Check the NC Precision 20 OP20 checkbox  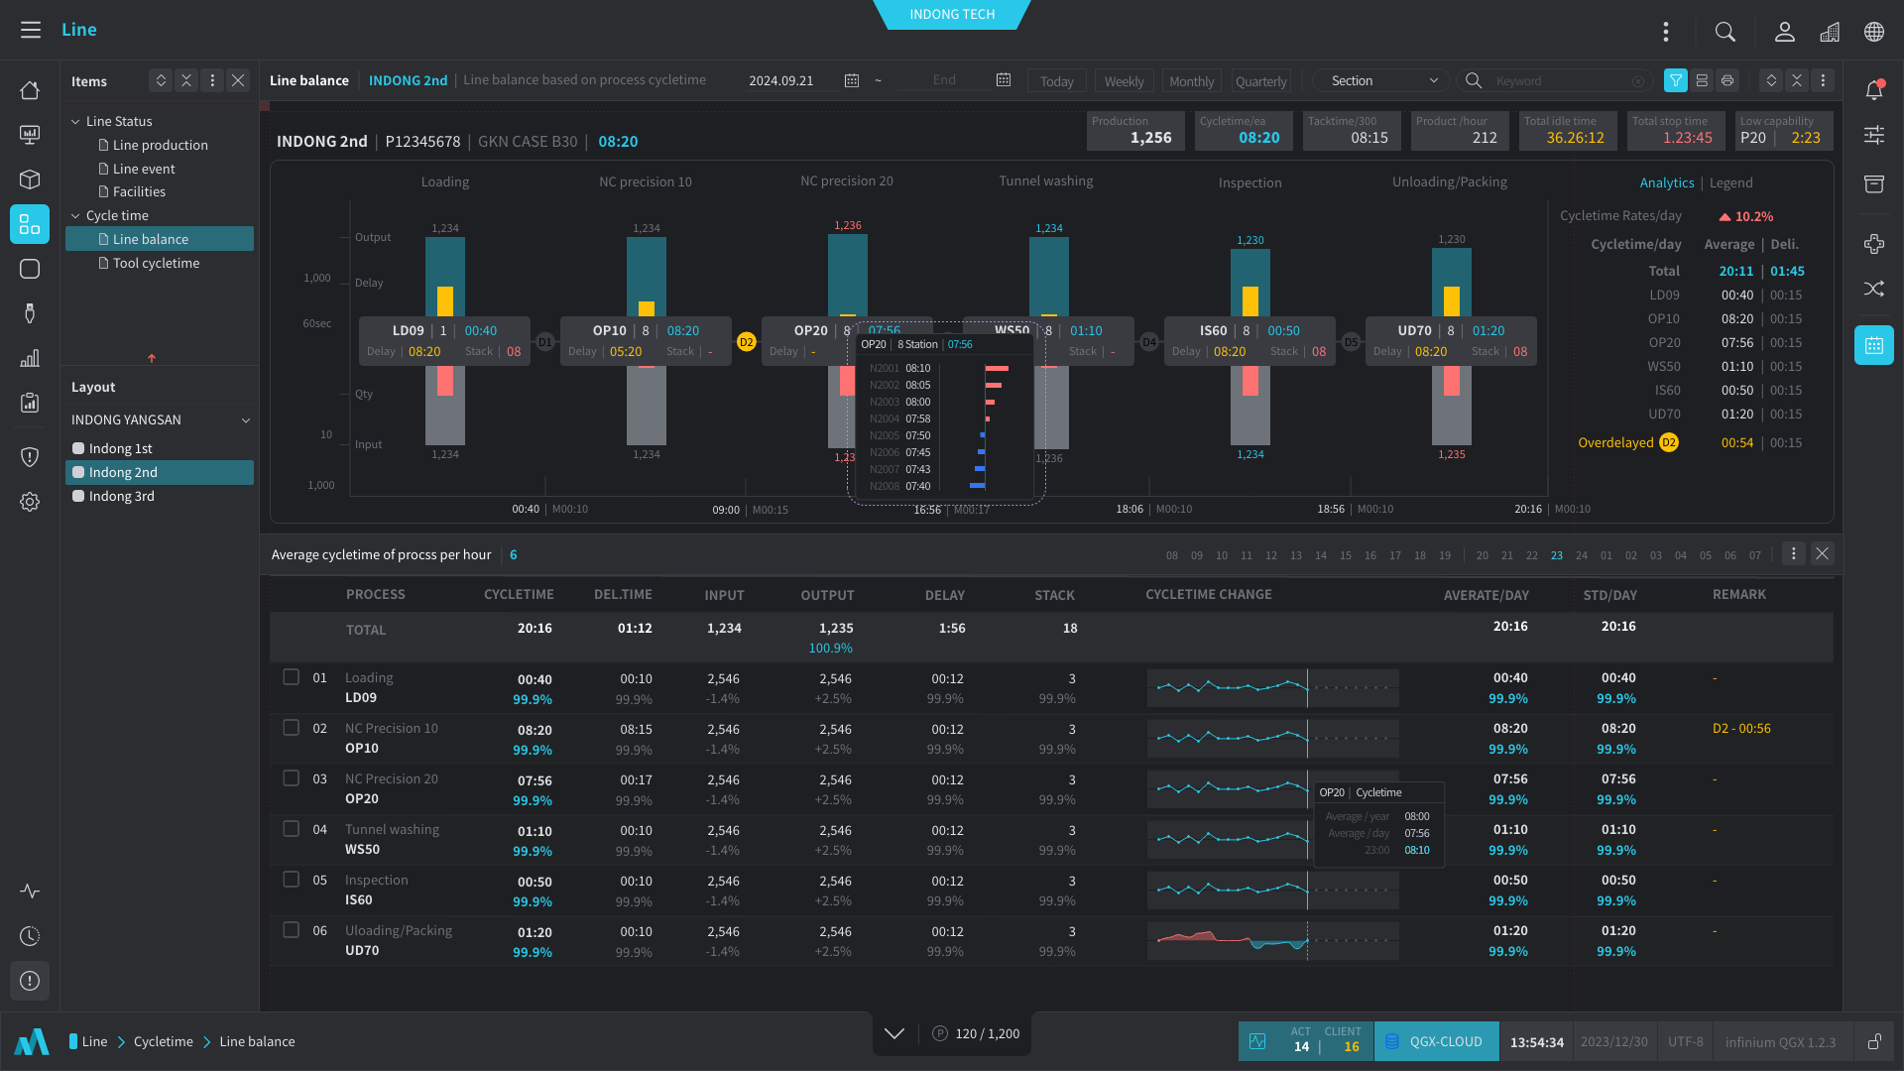pos(291,778)
